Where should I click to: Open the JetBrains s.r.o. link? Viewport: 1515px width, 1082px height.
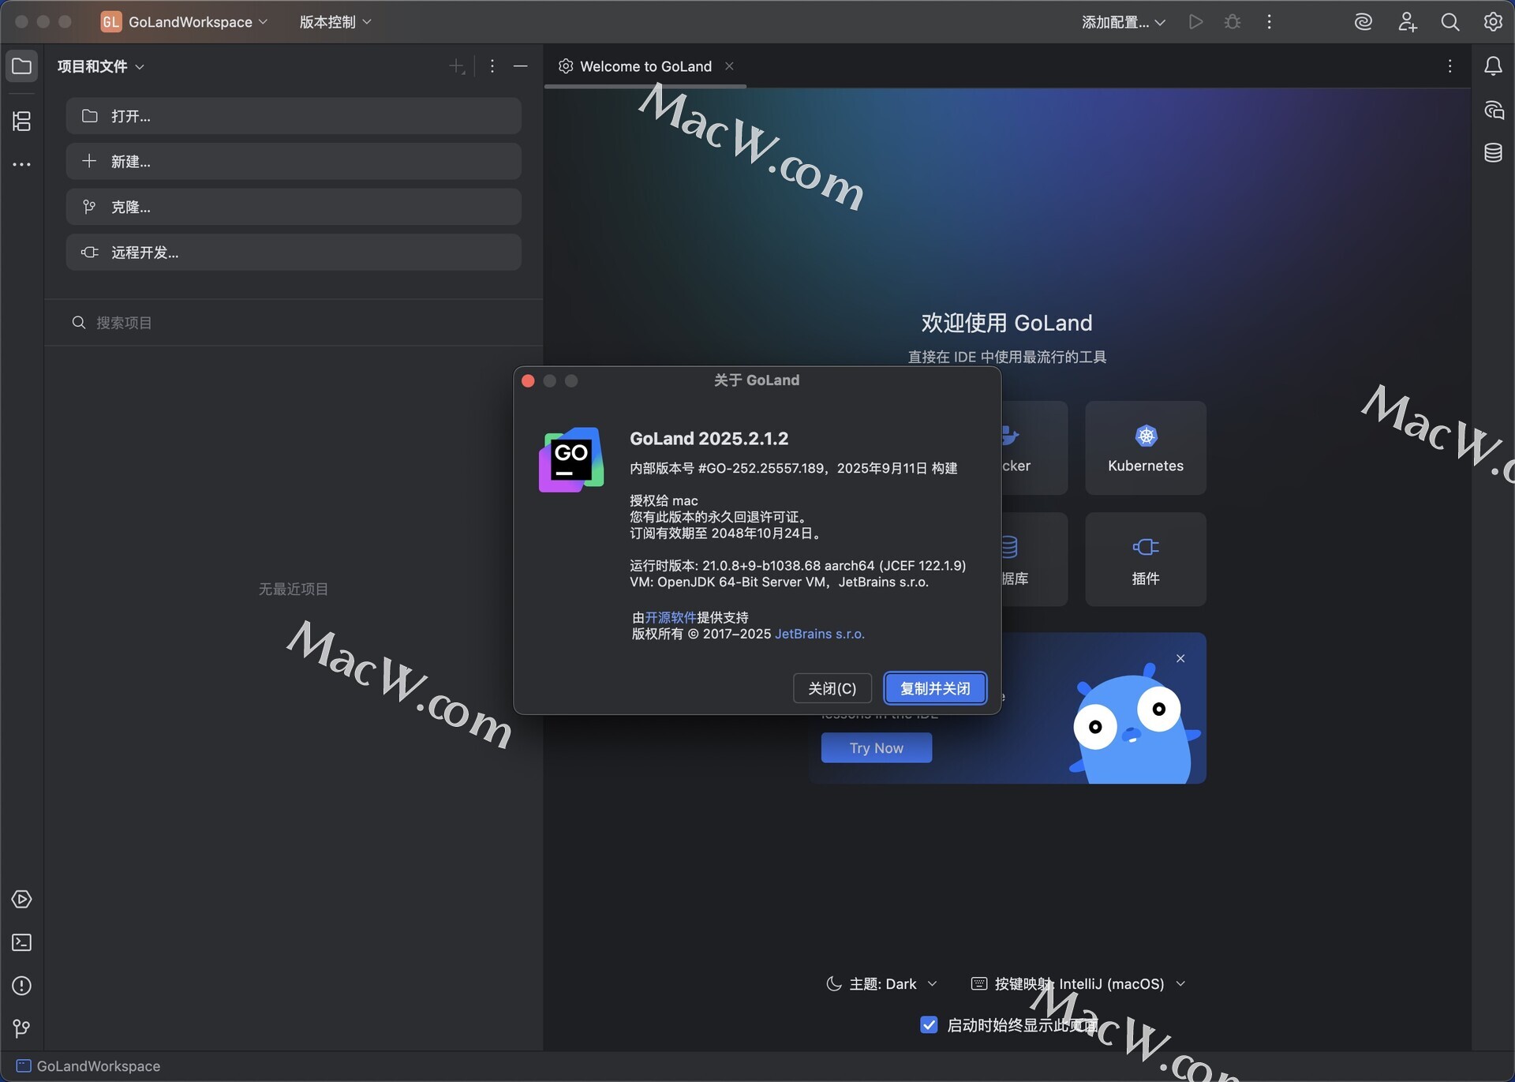click(x=820, y=634)
